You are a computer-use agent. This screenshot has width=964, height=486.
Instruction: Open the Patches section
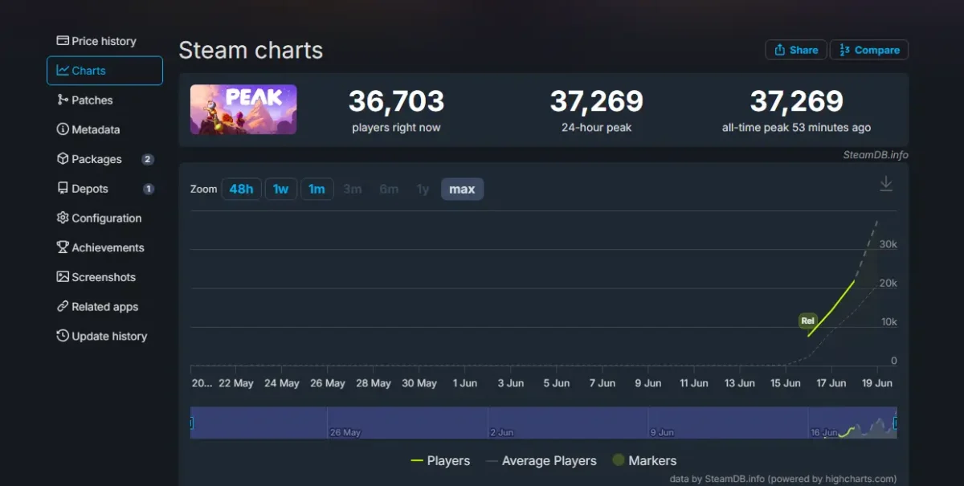click(x=84, y=100)
